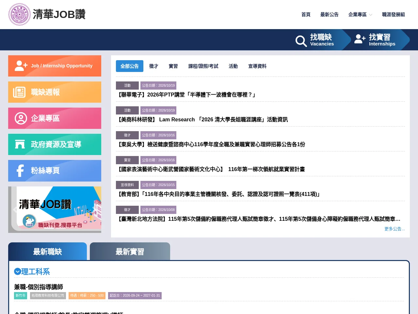Click the 拓璞教育科技有限公司 company tag
Viewport: 418px width, 314px height.
pyautogui.click(x=48, y=295)
